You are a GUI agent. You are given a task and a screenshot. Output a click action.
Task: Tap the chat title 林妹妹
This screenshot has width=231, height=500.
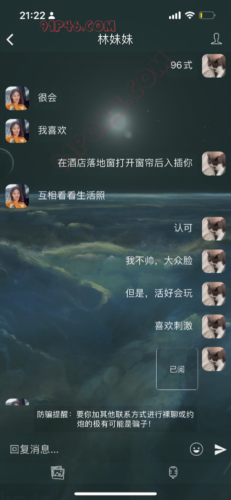point(115,39)
